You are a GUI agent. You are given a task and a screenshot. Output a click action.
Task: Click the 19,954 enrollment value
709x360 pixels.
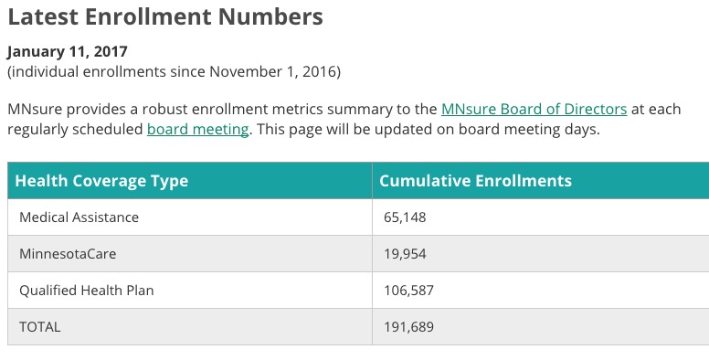pyautogui.click(x=405, y=254)
